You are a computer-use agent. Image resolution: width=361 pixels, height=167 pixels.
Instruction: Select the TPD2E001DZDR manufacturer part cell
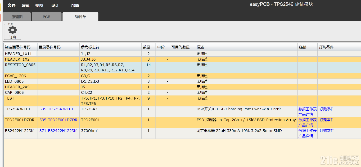[20, 122]
